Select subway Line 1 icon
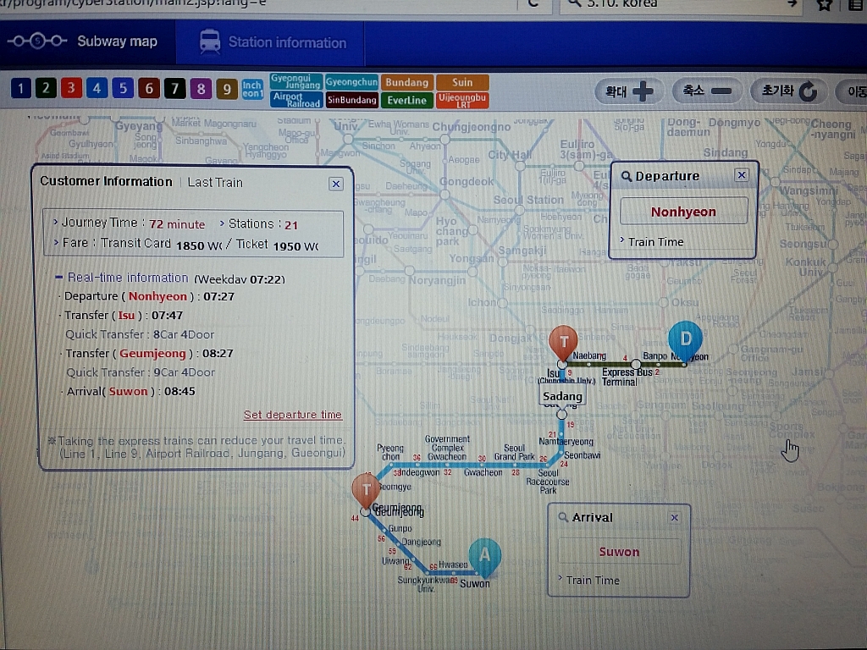The image size is (867, 650). [20, 89]
